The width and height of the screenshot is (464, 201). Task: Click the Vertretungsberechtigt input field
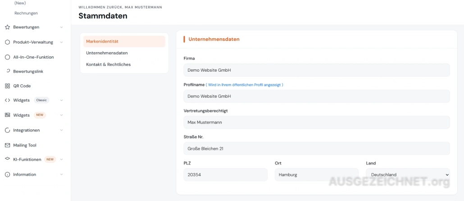click(x=317, y=122)
